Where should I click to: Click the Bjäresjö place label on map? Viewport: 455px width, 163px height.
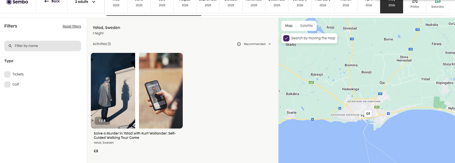coord(317,75)
